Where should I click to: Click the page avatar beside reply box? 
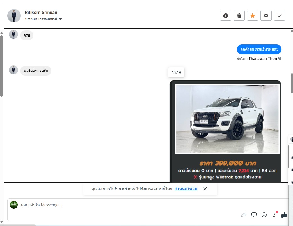coord(14,205)
